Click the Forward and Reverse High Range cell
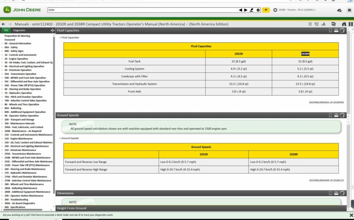 [x=111, y=169]
